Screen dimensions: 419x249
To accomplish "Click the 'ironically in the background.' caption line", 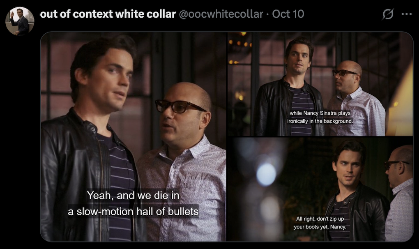I will (x=320, y=121).
